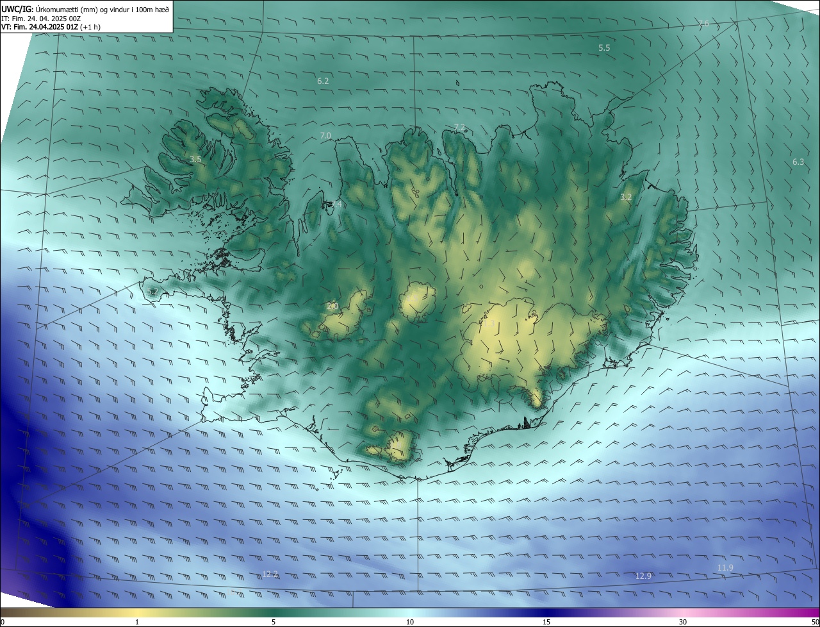Click the 5.2 value on the map
Viewport: 820px width, 627px height.
pos(152,292)
